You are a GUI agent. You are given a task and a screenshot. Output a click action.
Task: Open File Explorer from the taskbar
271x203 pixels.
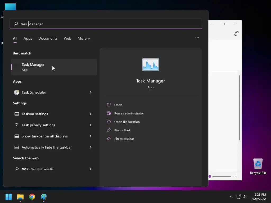coord(20,197)
